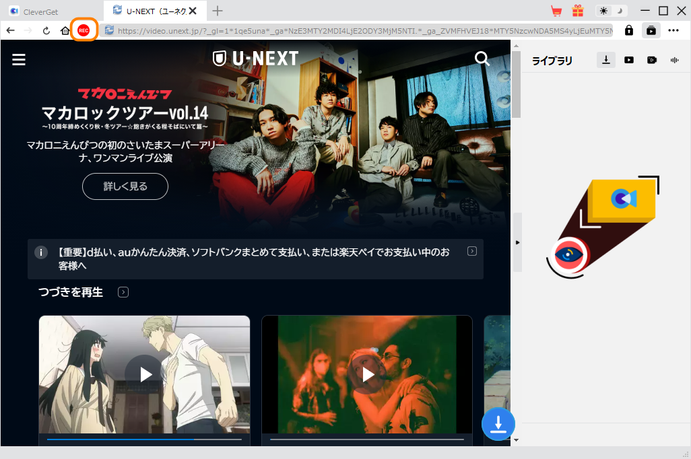
Task: Switch light/dark theme toggle
Action: coord(612,11)
